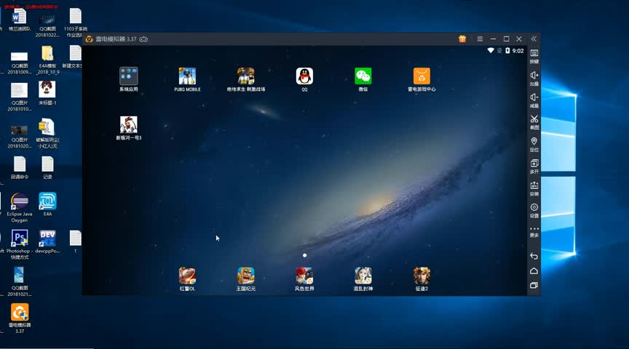Open the hamburger menu in emulator title bar

pos(480,39)
